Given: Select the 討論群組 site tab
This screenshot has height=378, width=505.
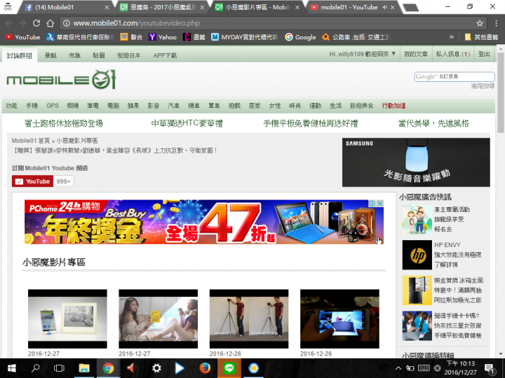Looking at the screenshot, I should click(x=20, y=55).
